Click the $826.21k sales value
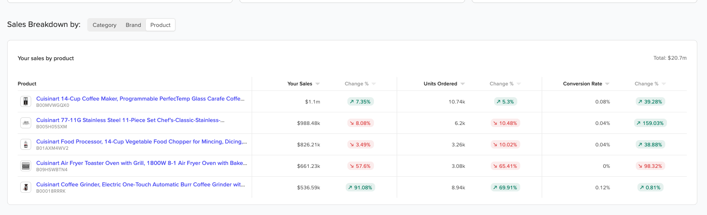Image resolution: width=707 pixels, height=215 pixels. point(309,145)
